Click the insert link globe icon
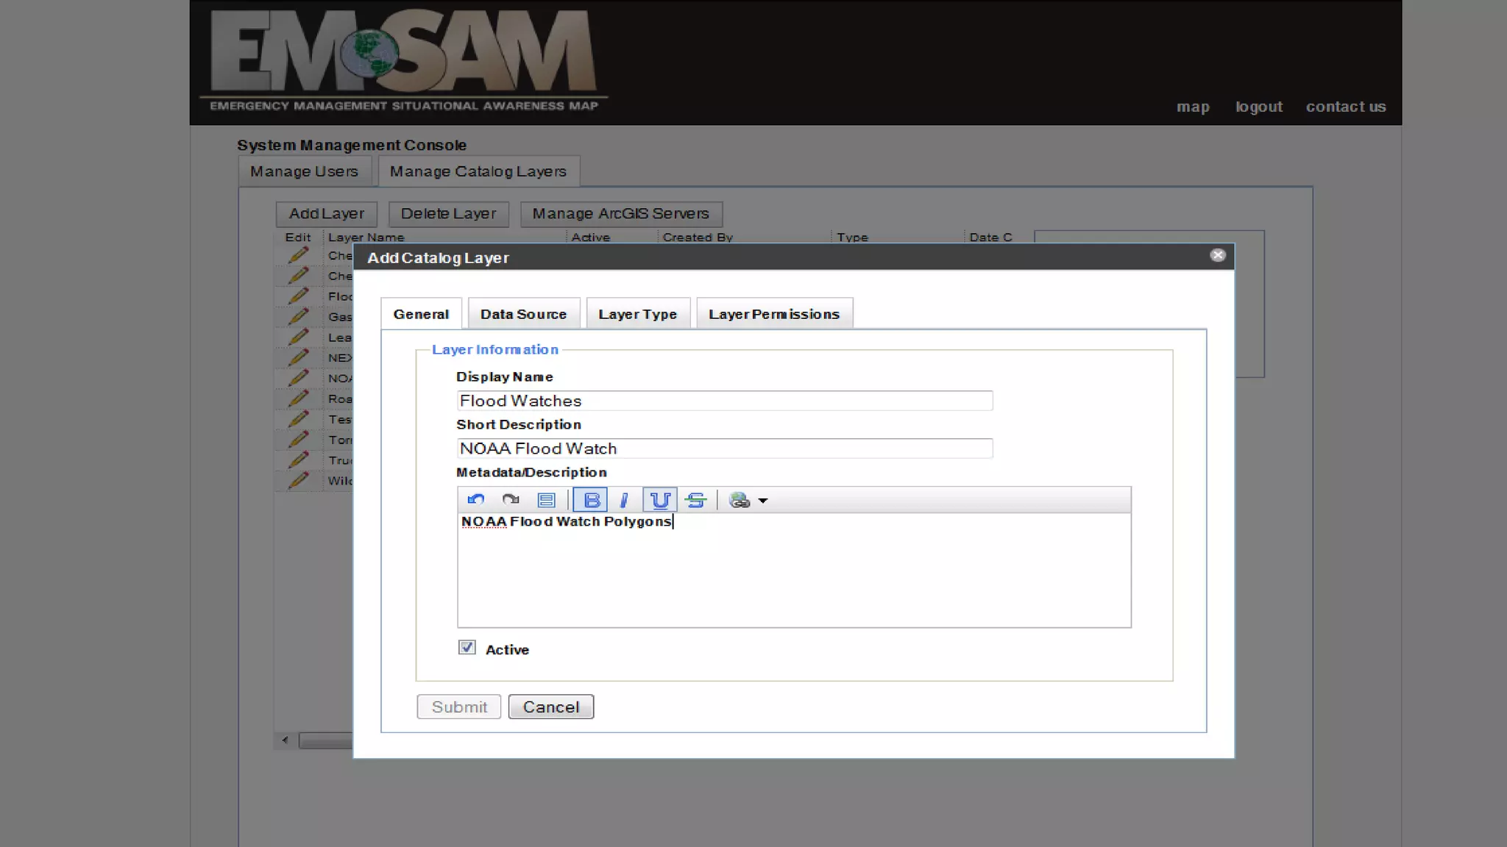Screen dimensions: 1507x847 click(739, 500)
